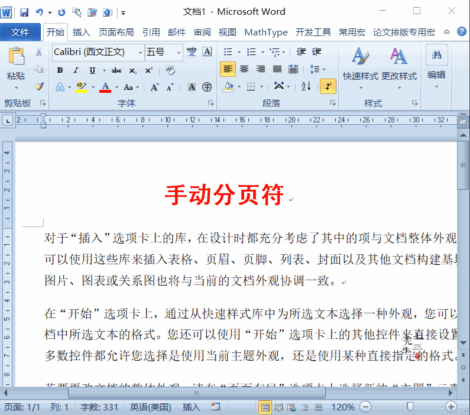Screen dimensions: 470x415
Task: Toggle the ruler with the icon above the scrollbar
Action: [x=463, y=122]
